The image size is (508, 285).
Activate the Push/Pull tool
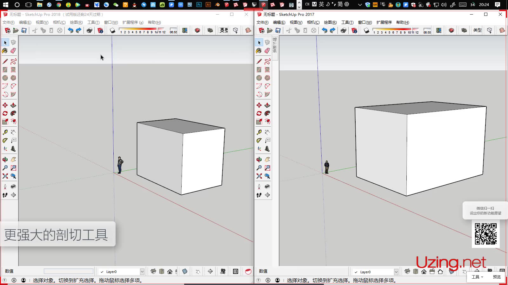pos(13,105)
